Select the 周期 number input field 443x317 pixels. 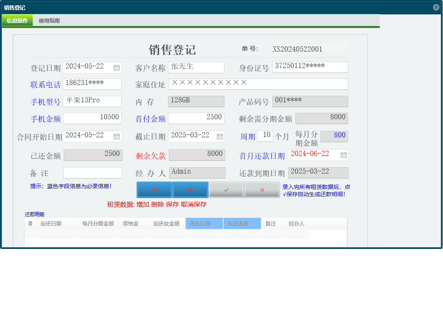click(265, 136)
